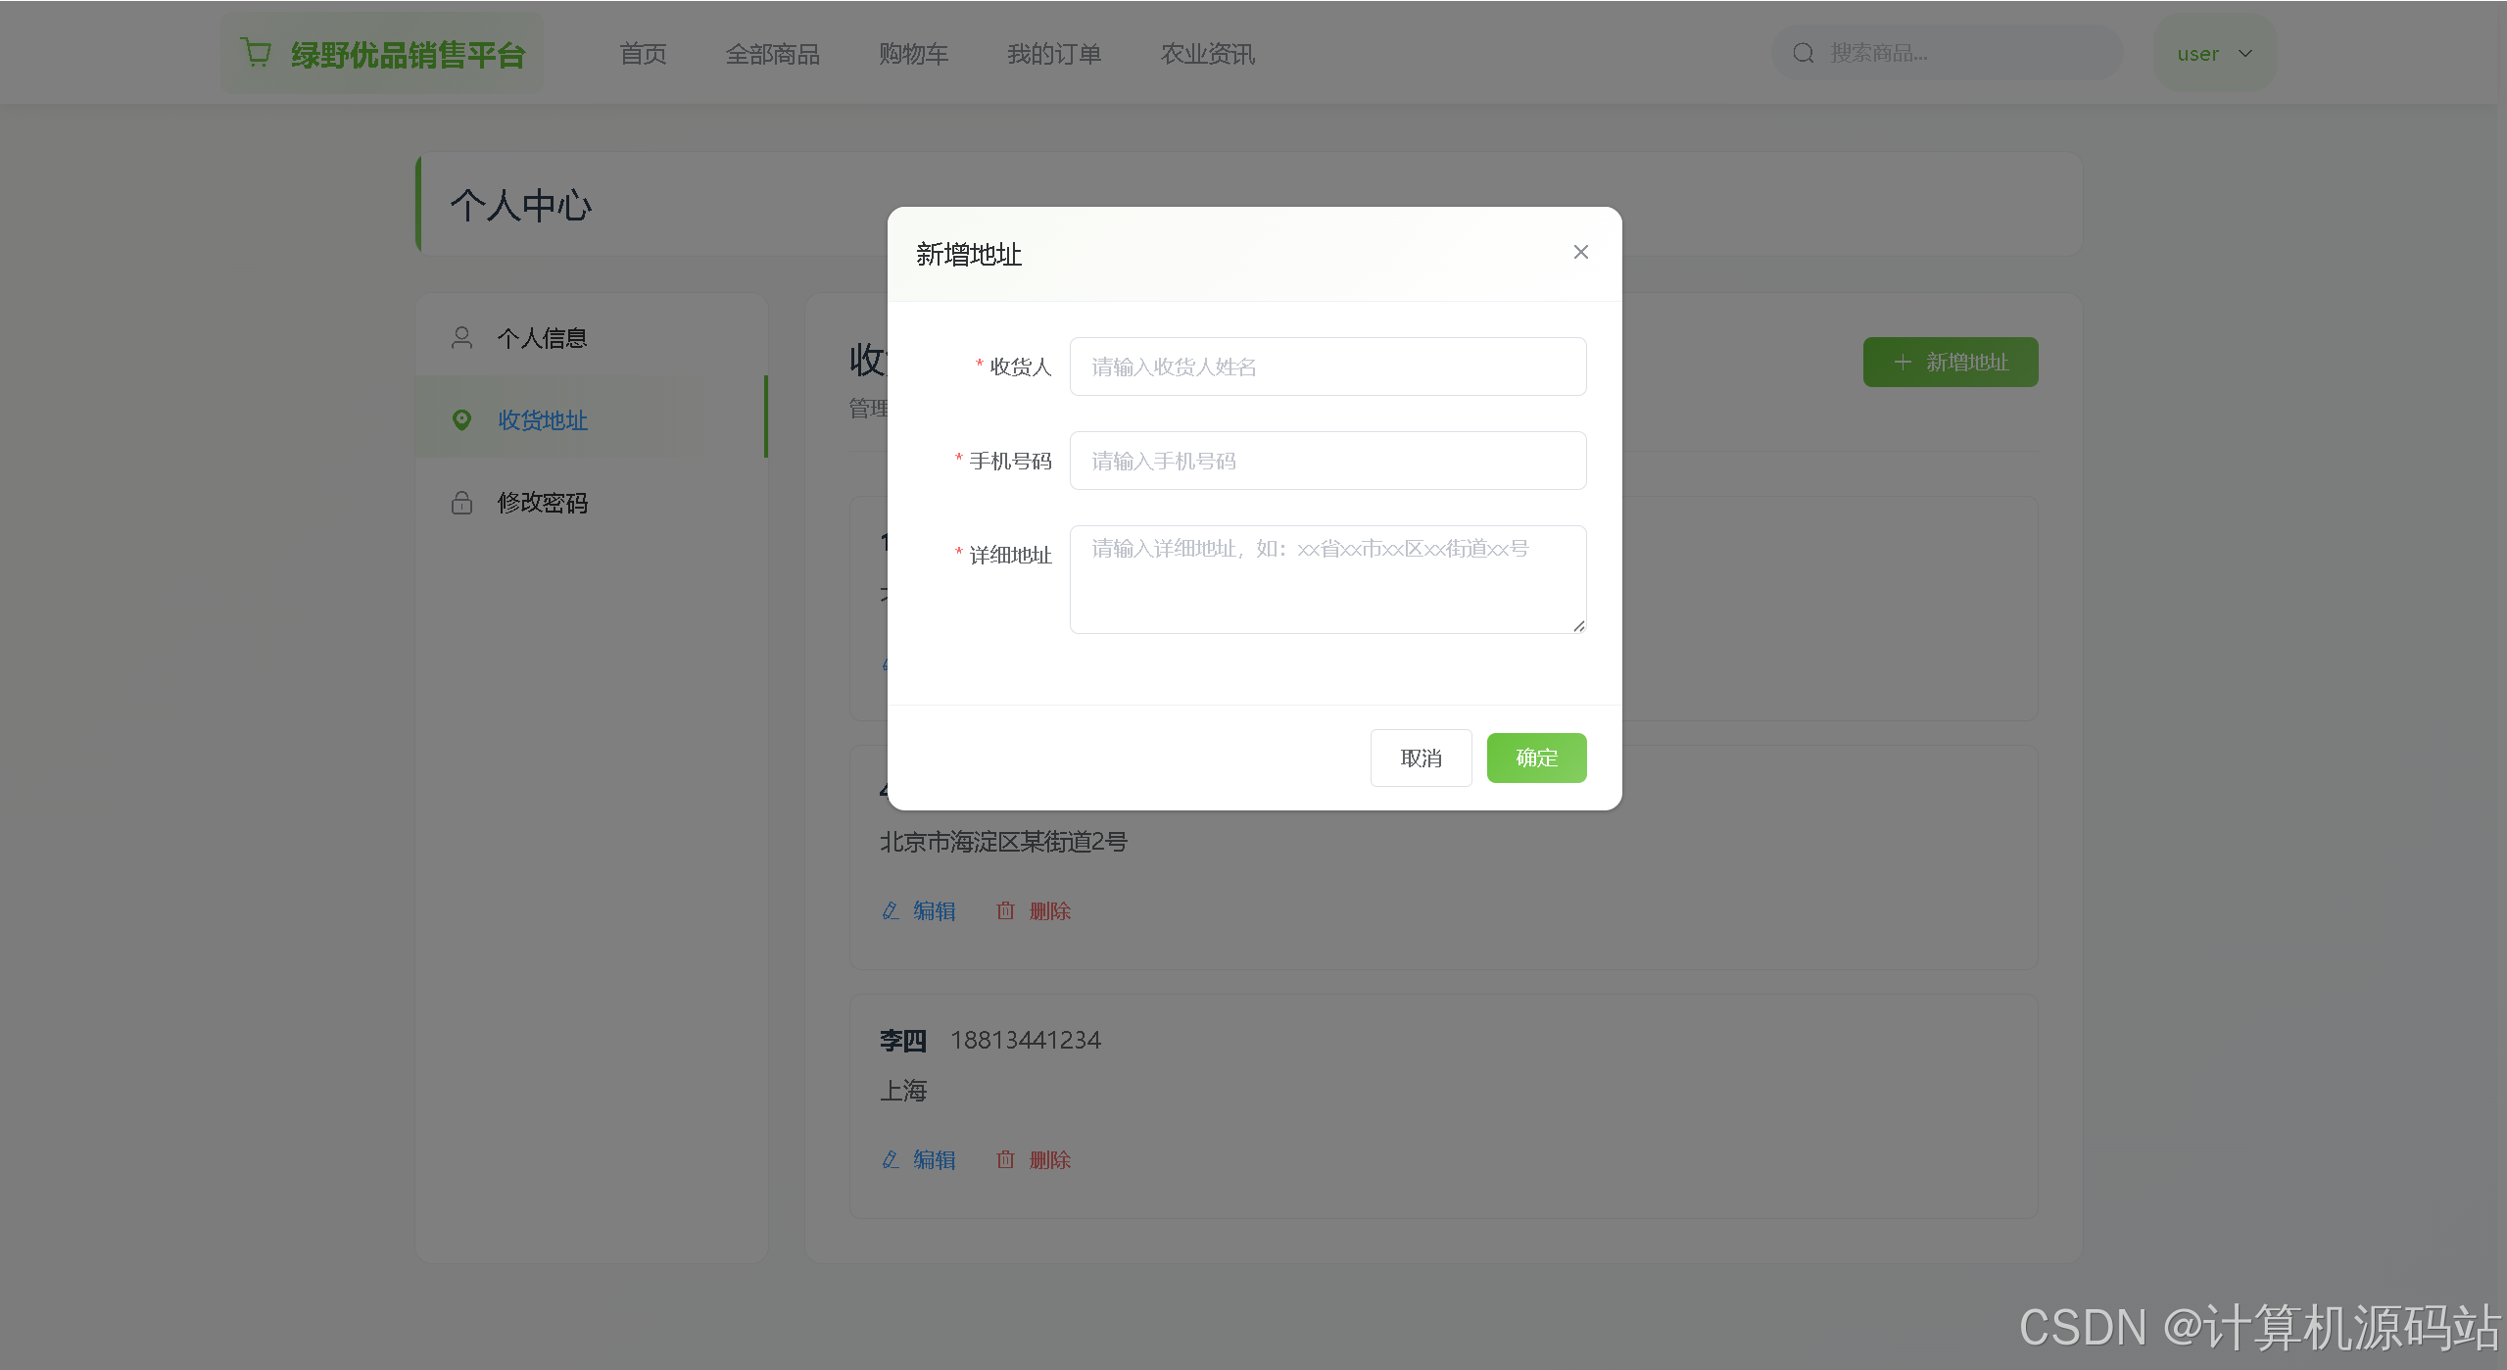Go to 全部商品 in the navigation

[x=772, y=54]
